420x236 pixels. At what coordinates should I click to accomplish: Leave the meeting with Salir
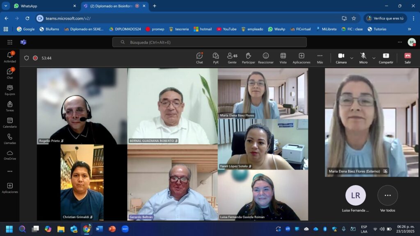(x=407, y=58)
